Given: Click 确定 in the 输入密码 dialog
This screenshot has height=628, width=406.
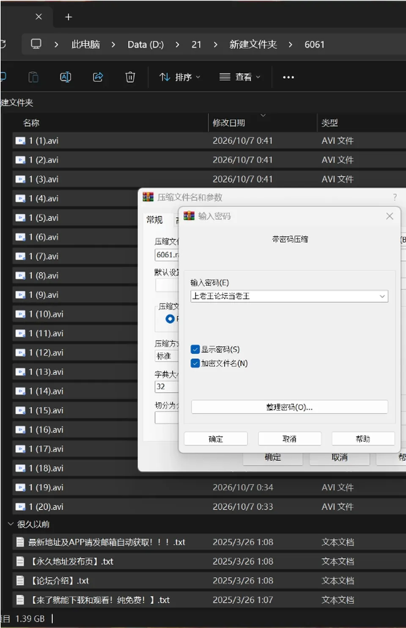Looking at the screenshot, I should [x=216, y=439].
